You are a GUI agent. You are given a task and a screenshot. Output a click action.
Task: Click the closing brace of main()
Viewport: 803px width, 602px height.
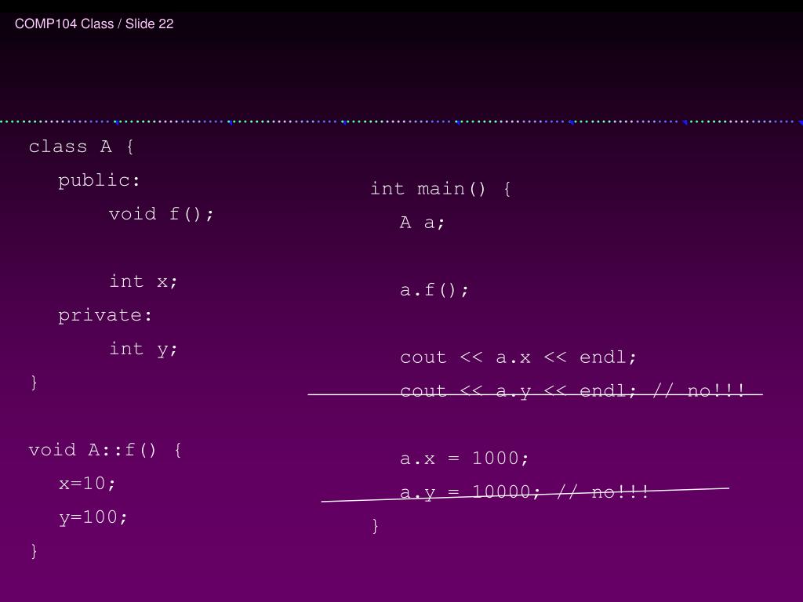[x=376, y=526]
